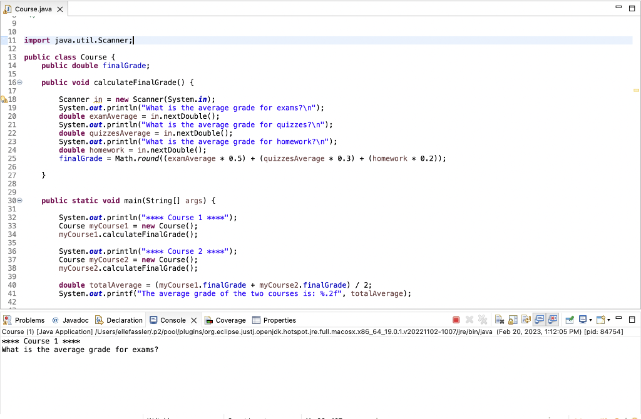
Task: Open a new console with the Open Console icon
Action: click(601, 320)
